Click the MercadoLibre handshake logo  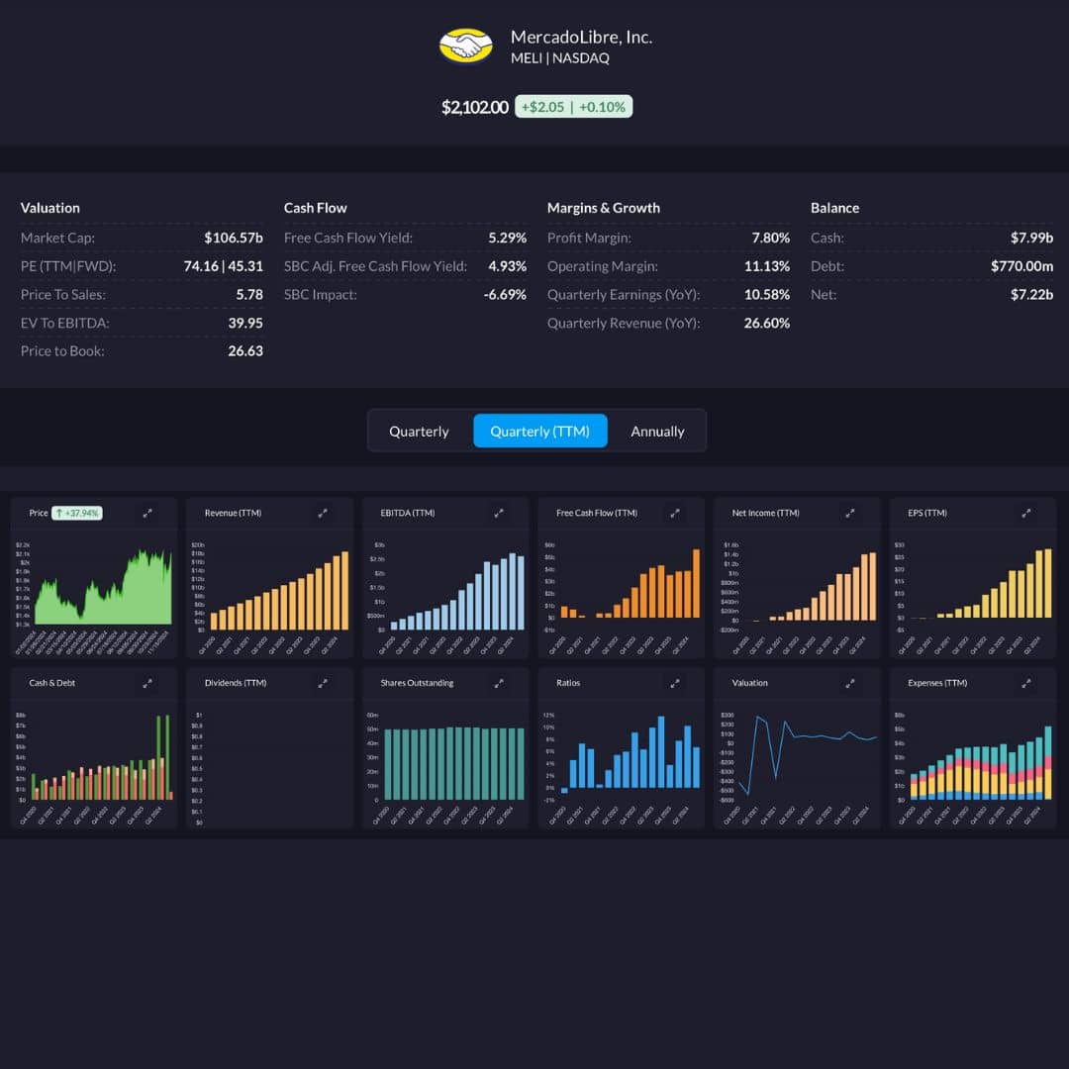click(465, 46)
